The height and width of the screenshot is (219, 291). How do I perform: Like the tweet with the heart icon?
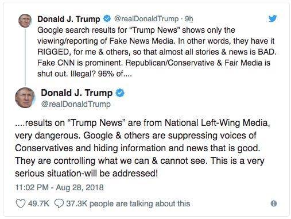point(21,203)
